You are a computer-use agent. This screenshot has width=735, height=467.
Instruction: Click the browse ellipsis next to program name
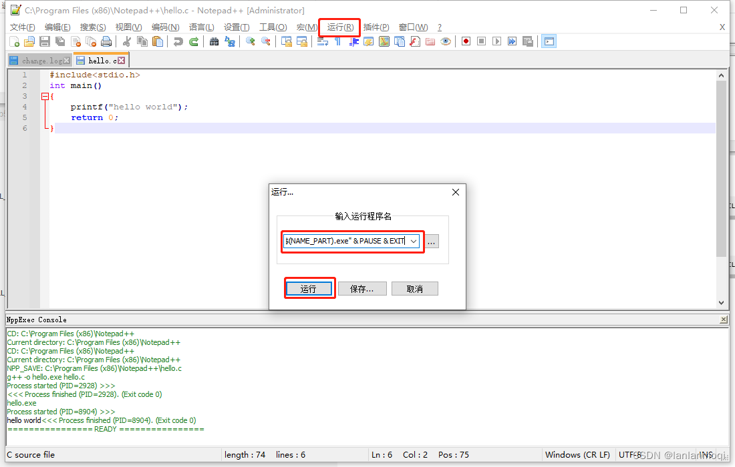tap(431, 241)
